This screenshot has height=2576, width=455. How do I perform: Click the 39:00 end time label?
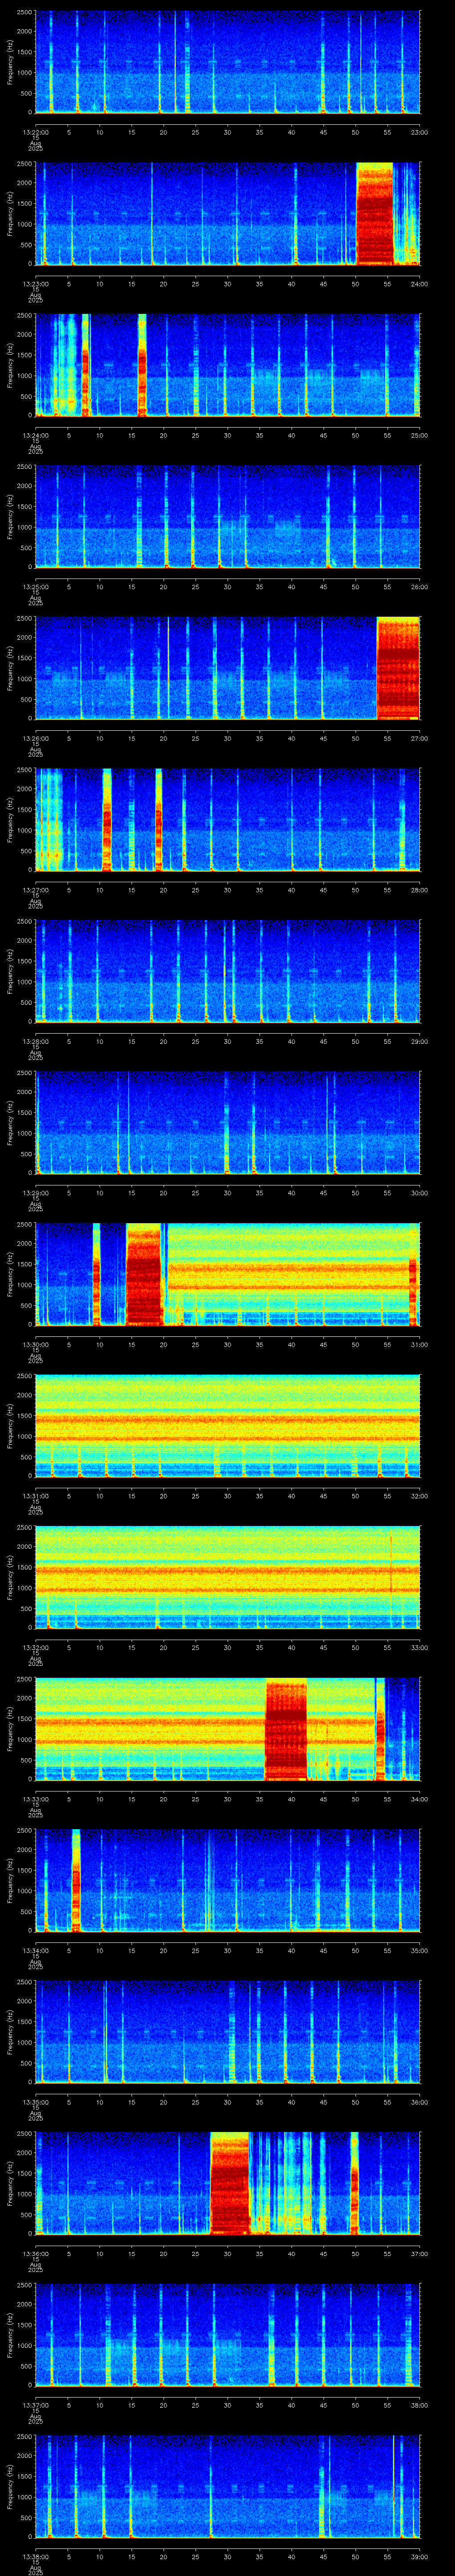pyautogui.click(x=419, y=2556)
